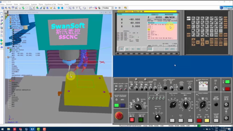This screenshot has width=233, height=131.
Task: Toggle the Auto Power Off switch
Action: tap(190, 88)
